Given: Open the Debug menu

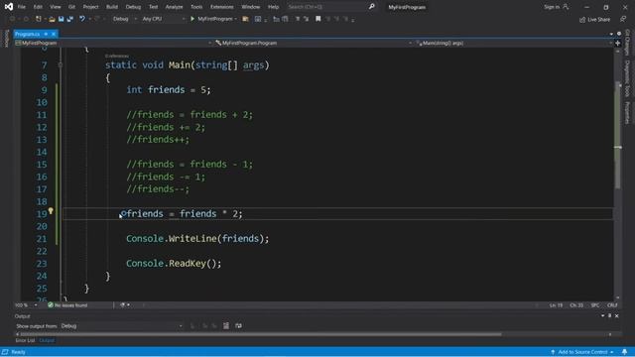Looking at the screenshot, I should pos(133,7).
